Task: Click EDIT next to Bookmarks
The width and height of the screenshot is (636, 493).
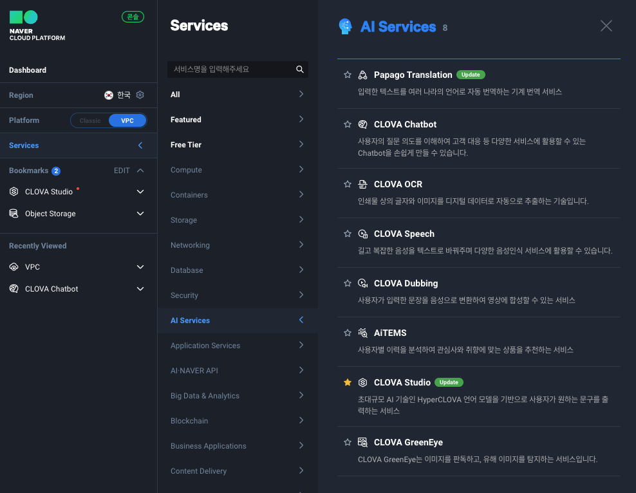Action: click(122, 171)
